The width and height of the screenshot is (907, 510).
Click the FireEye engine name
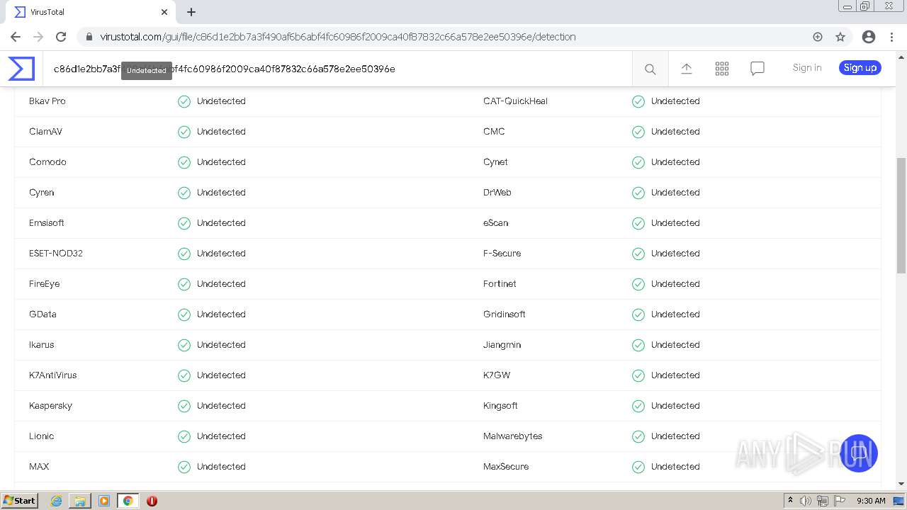[x=44, y=284]
